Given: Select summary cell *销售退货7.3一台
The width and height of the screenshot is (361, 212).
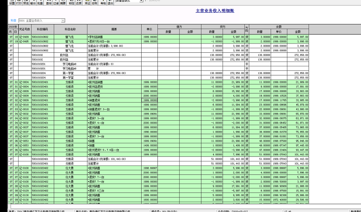Looking at the screenshot, I should (x=114, y=109).
